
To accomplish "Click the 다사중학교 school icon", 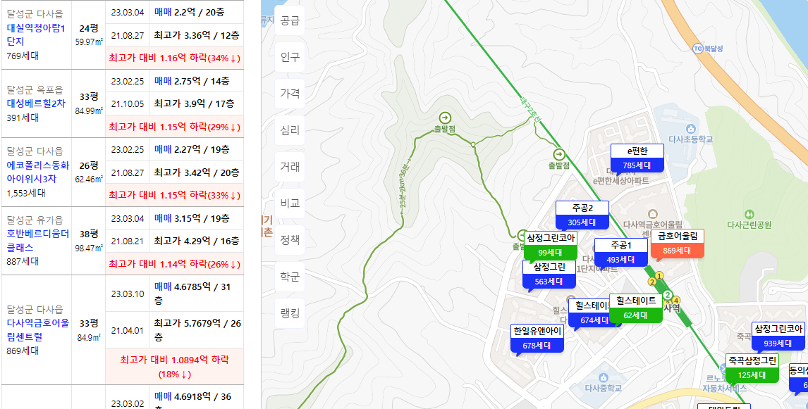I will pos(604,378).
